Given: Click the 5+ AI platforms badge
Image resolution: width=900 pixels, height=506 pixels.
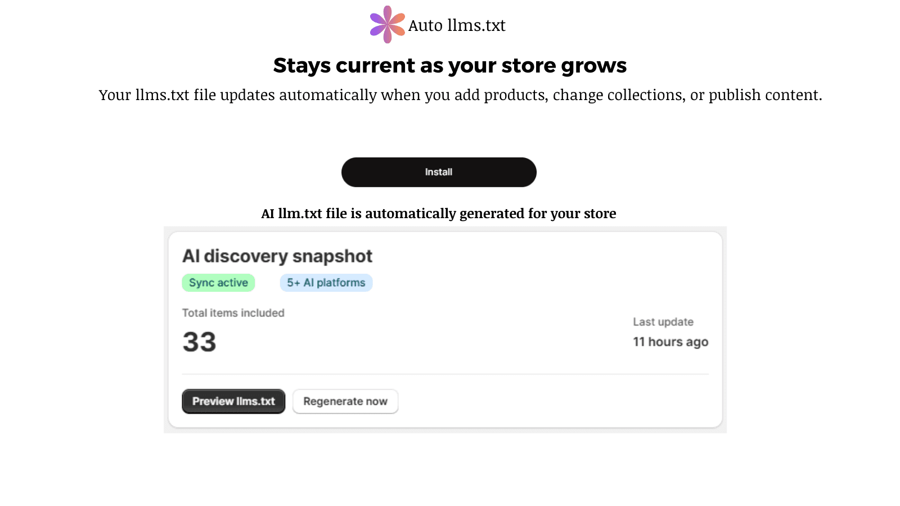Looking at the screenshot, I should point(326,283).
